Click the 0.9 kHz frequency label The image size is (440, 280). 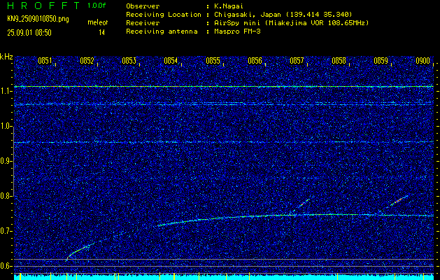(x=6, y=161)
